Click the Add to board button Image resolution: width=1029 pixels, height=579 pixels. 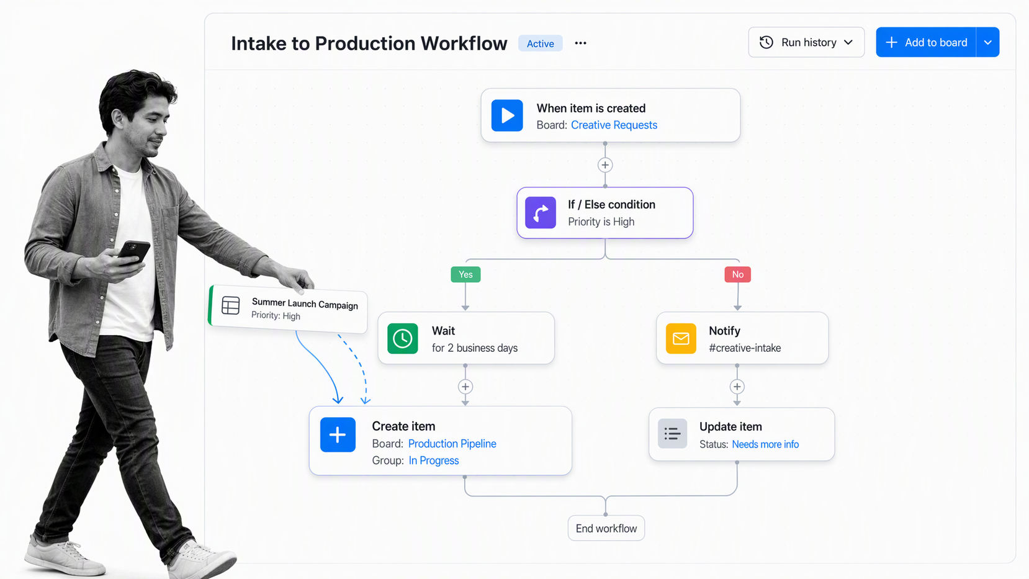[x=926, y=42]
